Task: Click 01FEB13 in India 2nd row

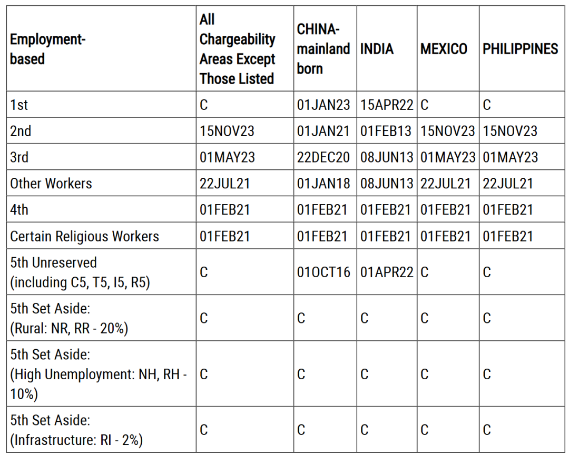Action: pos(386,131)
